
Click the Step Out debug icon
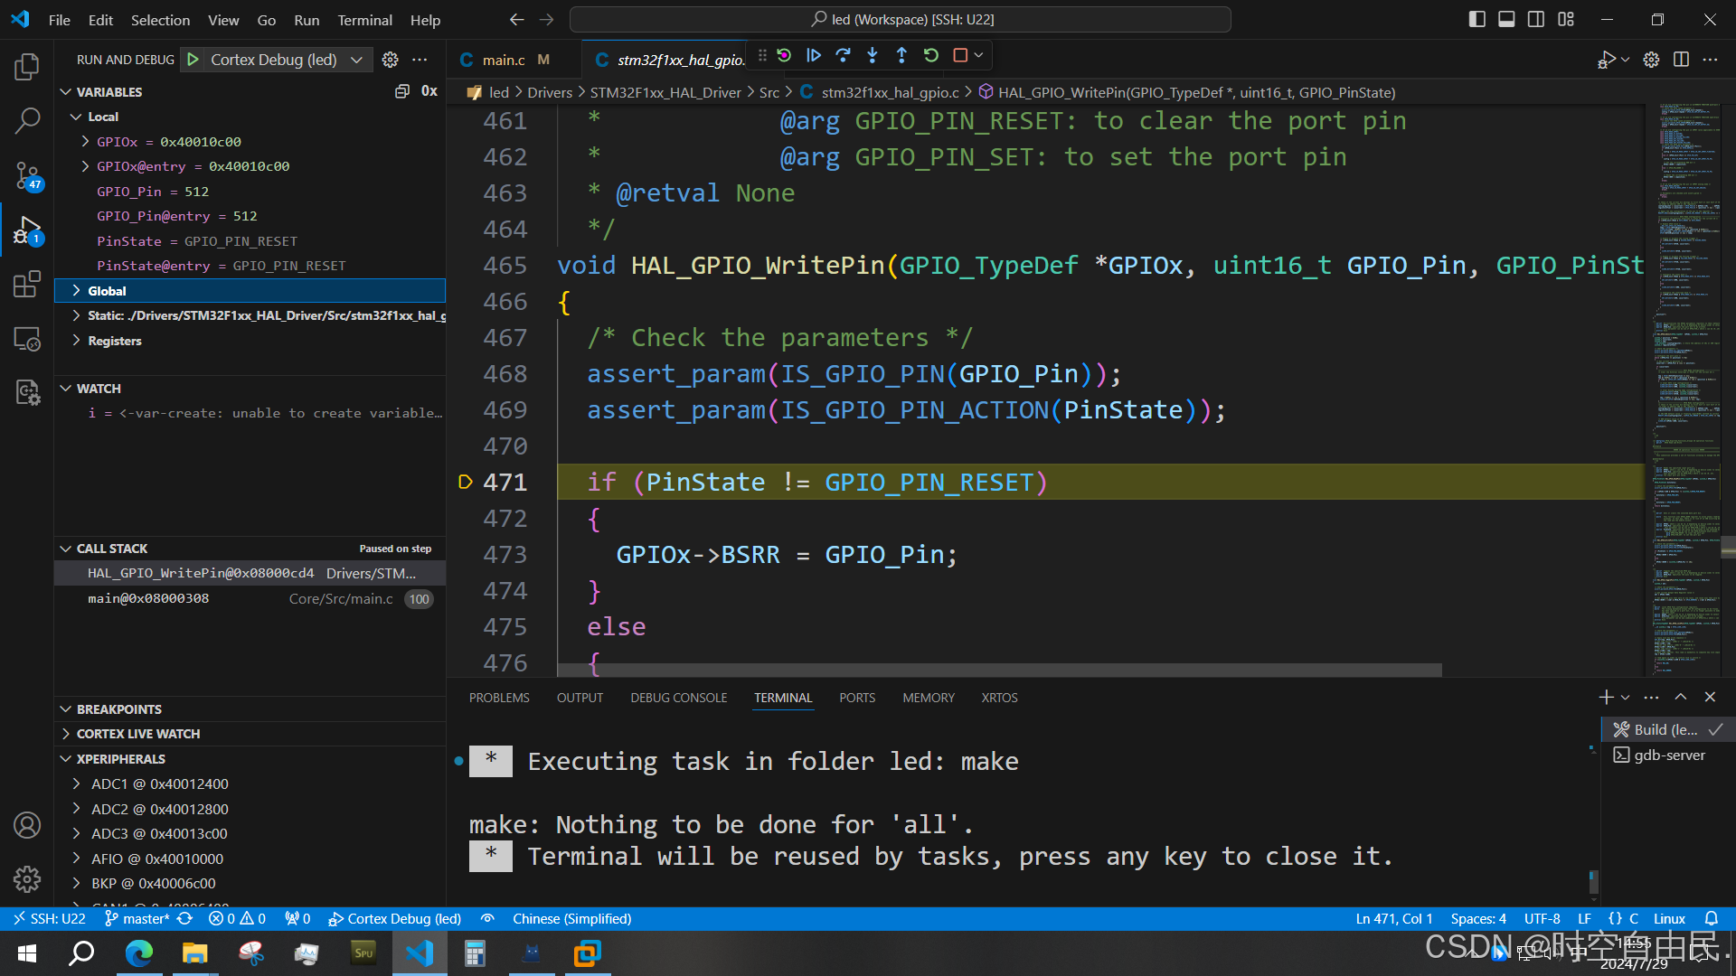click(x=902, y=55)
